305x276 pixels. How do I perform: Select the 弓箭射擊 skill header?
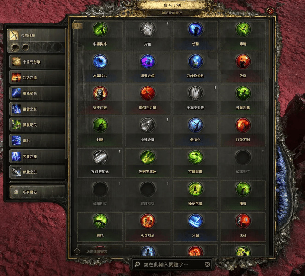[x=36, y=35]
